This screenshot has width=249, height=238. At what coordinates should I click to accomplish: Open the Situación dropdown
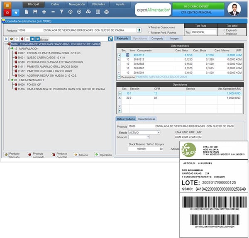[148, 137]
